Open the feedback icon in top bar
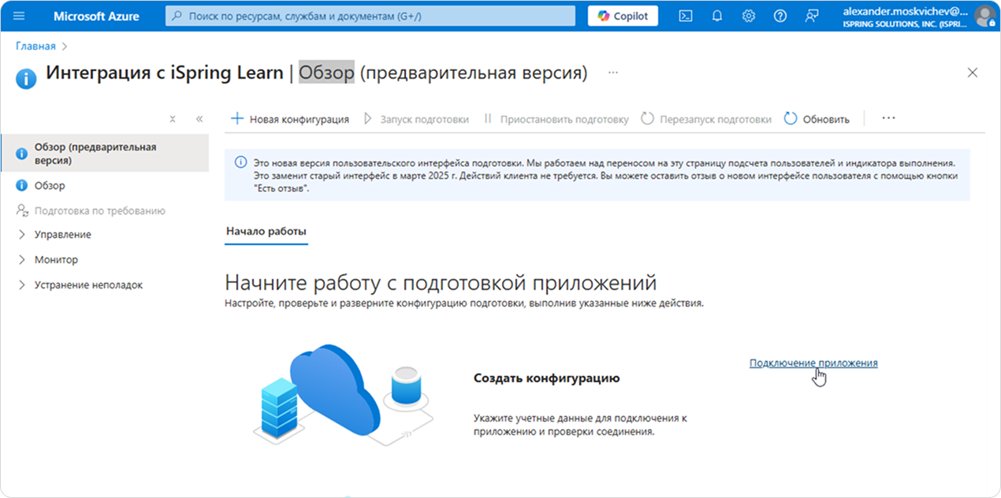The image size is (1001, 498). pyautogui.click(x=812, y=16)
